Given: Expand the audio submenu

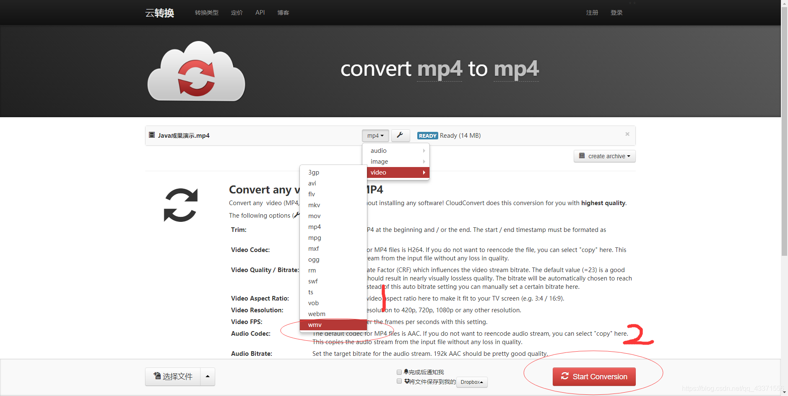Looking at the screenshot, I should (x=396, y=151).
